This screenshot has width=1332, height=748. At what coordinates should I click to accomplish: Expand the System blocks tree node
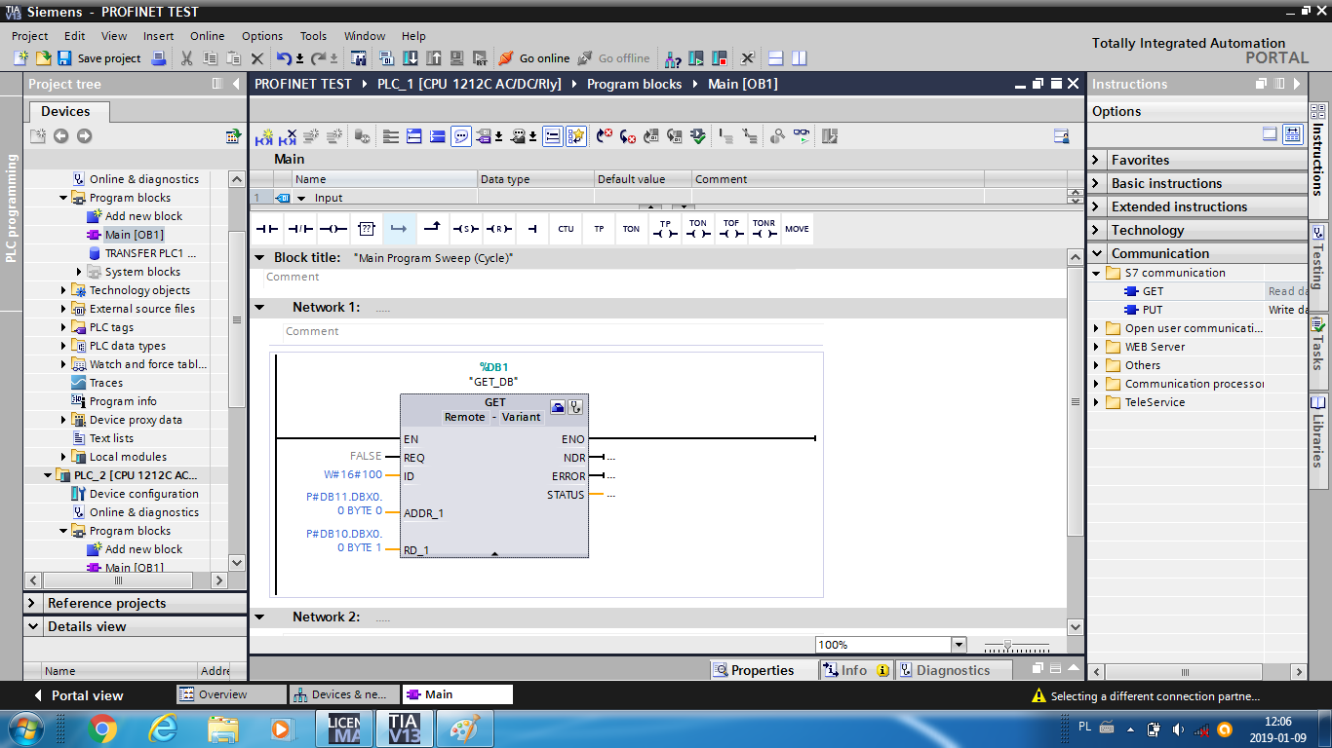coord(80,272)
